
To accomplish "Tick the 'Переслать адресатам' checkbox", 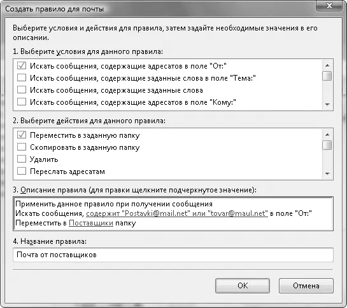I will pyautogui.click(x=22, y=171).
